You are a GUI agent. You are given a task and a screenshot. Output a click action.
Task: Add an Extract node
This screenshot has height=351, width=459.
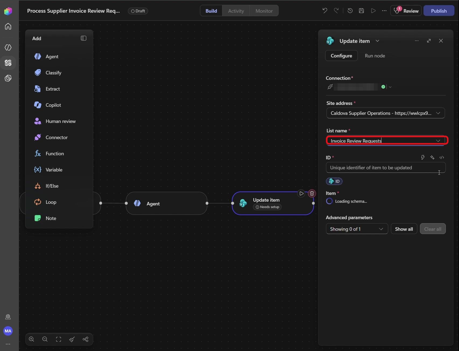(59, 89)
